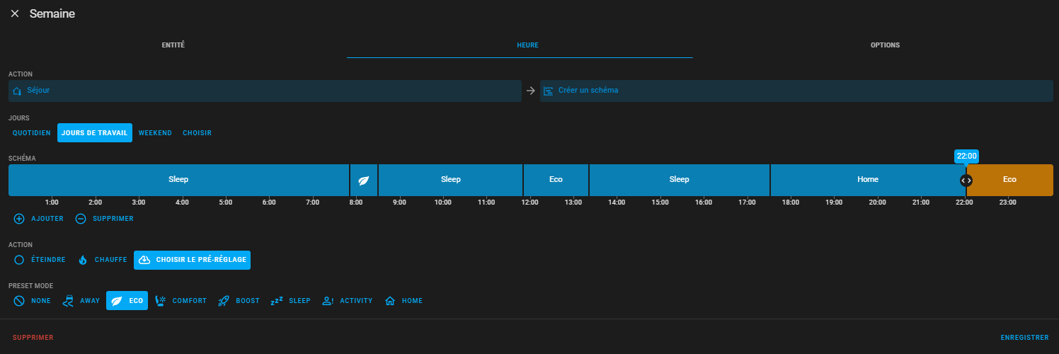Select Chauffe heating action
This screenshot has height=354, width=1059.
point(103,260)
